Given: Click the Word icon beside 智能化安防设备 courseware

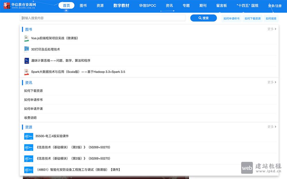Looking at the screenshot, I should coord(28,170).
